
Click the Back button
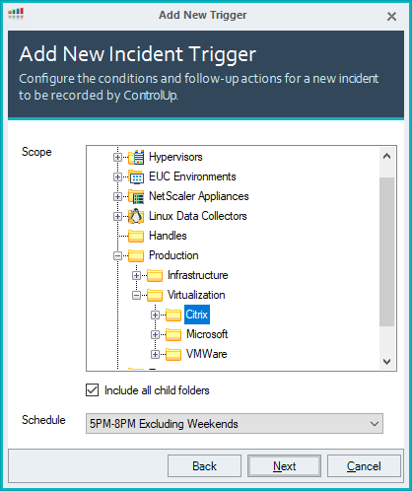(204, 466)
